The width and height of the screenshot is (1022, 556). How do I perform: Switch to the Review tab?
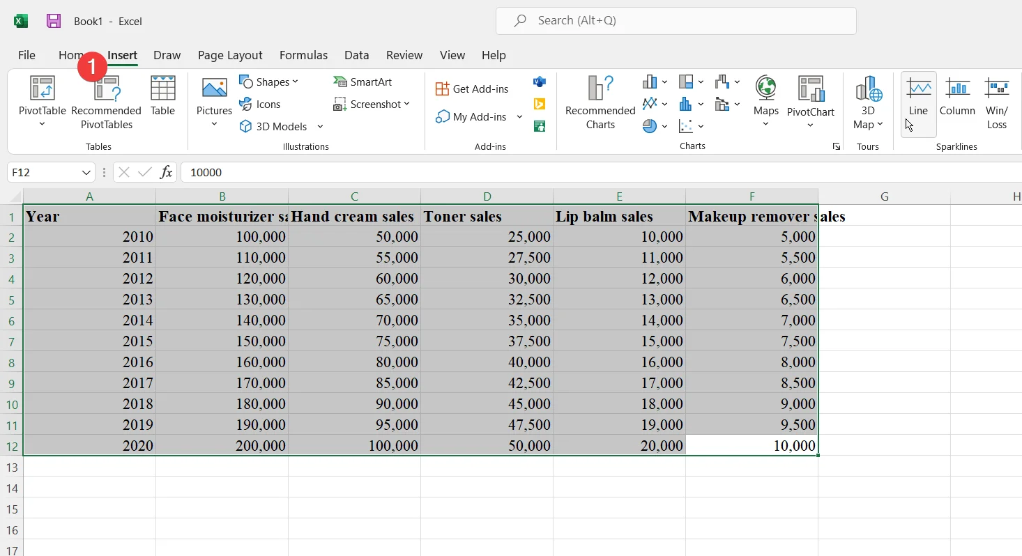click(404, 55)
